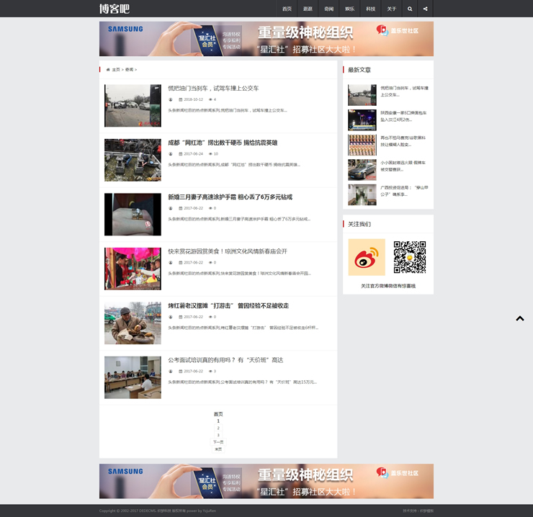Click the top Samsung banner advertisement
Image resolution: width=533 pixels, height=517 pixels.
[266, 39]
